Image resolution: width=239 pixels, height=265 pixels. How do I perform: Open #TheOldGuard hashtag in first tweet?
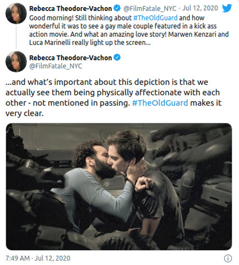coord(155,18)
